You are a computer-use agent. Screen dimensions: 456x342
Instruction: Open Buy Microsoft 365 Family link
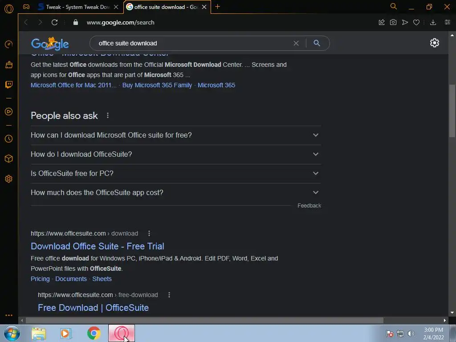(x=157, y=85)
